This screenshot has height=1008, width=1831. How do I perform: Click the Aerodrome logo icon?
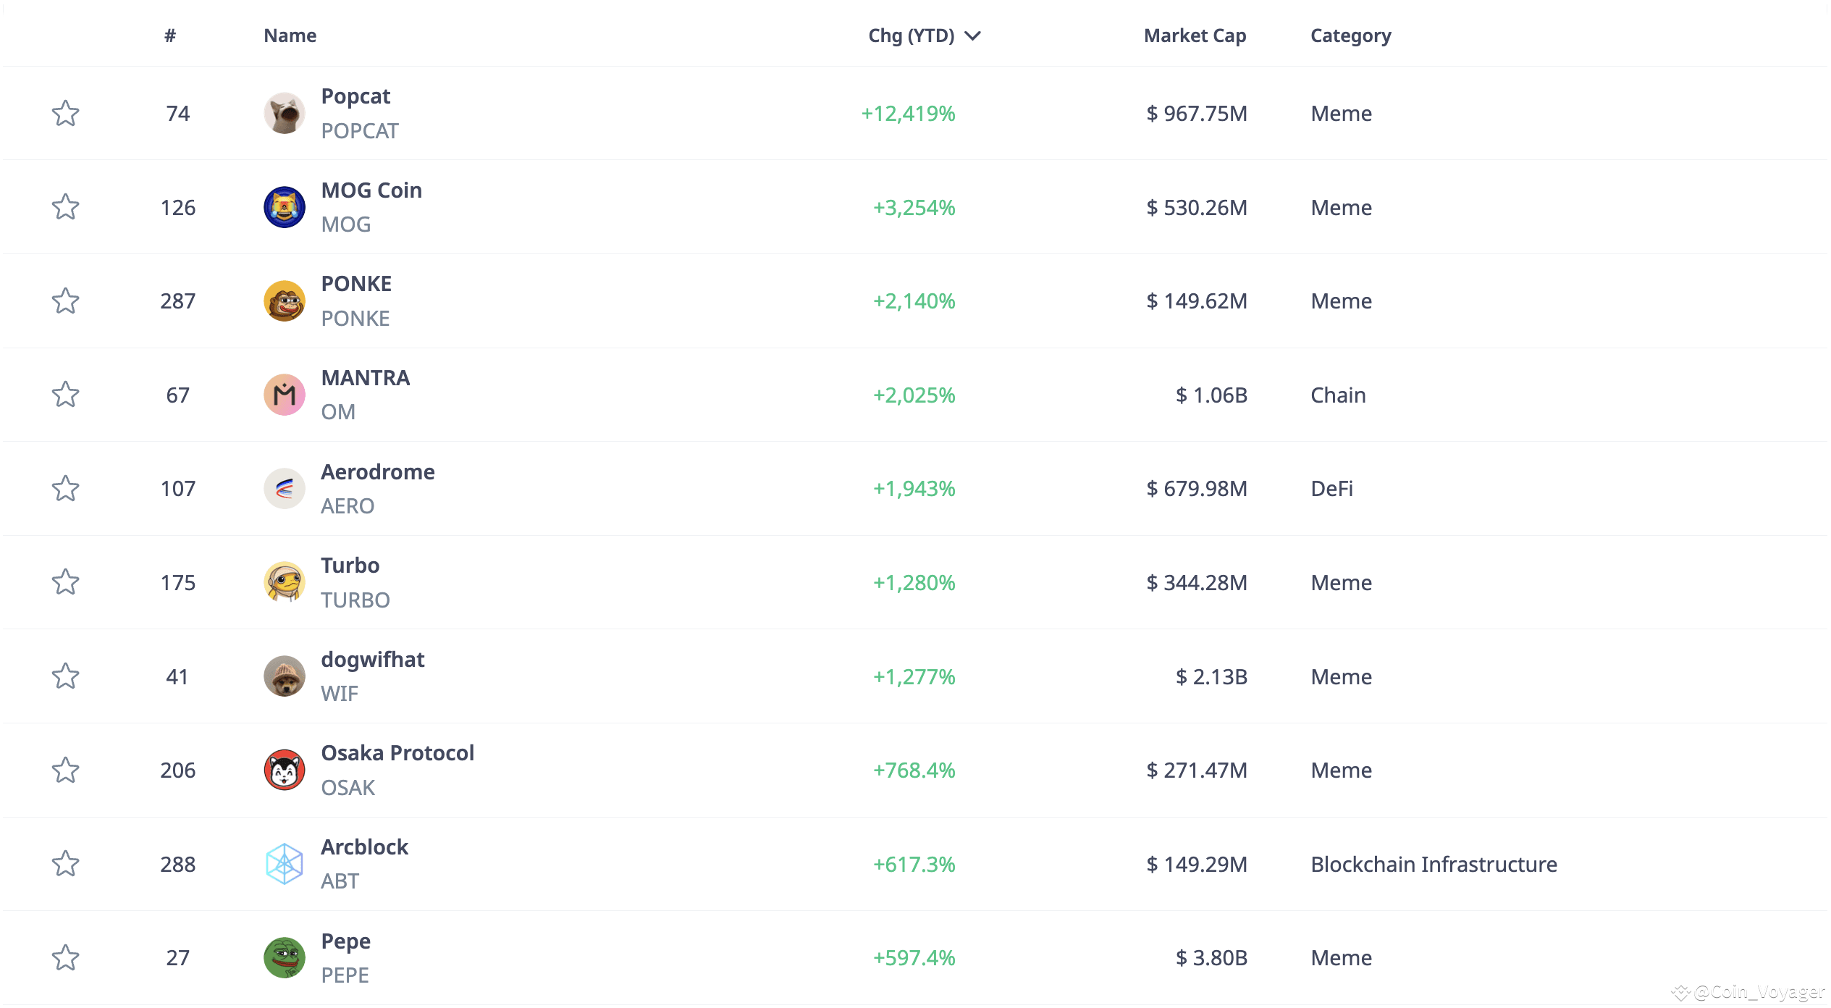point(284,489)
